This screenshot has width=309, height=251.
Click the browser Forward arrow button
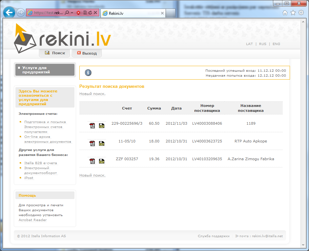tap(20, 13)
